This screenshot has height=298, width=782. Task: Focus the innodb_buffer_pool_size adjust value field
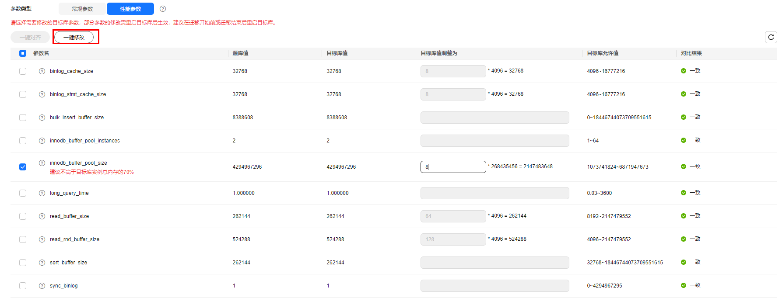[x=453, y=167]
